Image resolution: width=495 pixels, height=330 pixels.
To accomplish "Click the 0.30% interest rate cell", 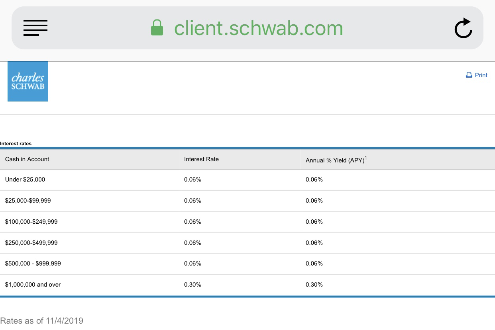I will 192,285.
